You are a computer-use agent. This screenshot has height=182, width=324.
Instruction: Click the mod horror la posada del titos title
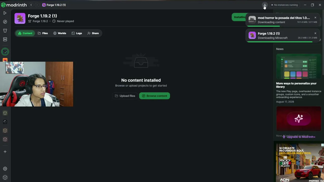pyautogui.click(x=284, y=18)
